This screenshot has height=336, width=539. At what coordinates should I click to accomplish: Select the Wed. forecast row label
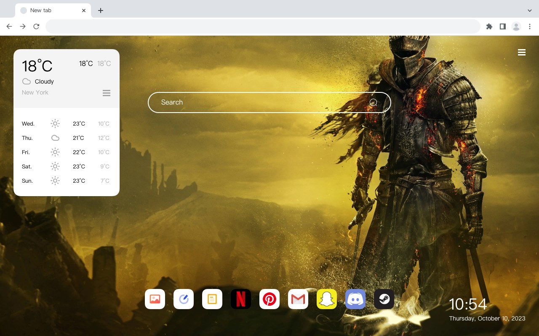[x=28, y=123]
